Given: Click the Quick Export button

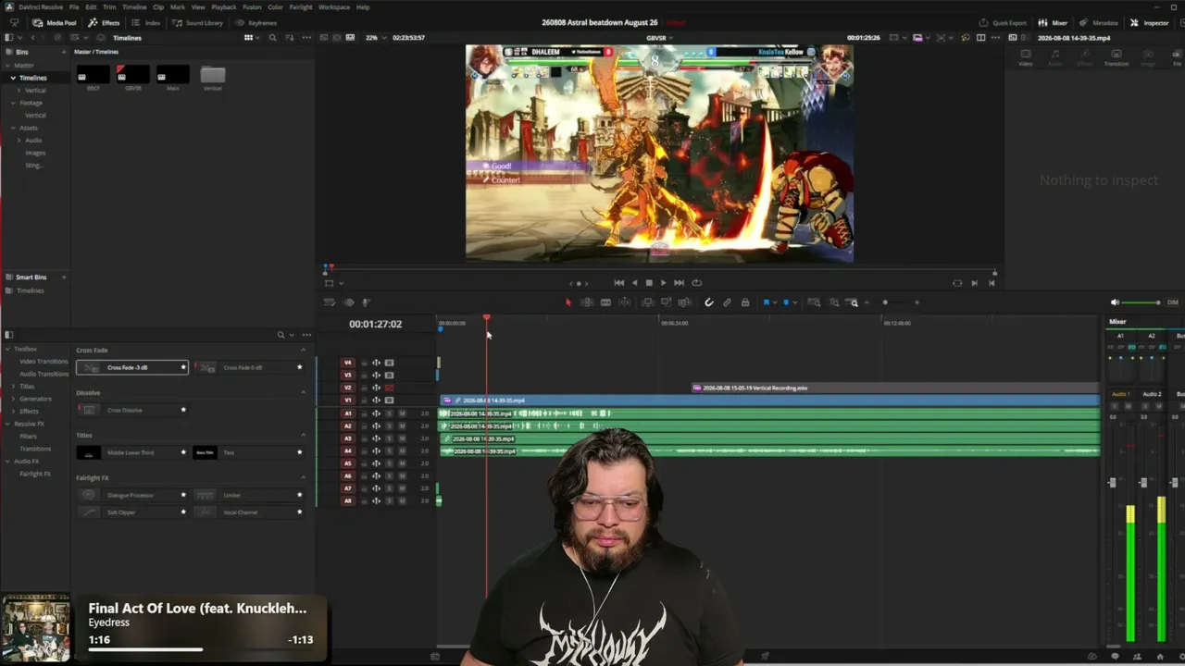Looking at the screenshot, I should [x=1004, y=22].
